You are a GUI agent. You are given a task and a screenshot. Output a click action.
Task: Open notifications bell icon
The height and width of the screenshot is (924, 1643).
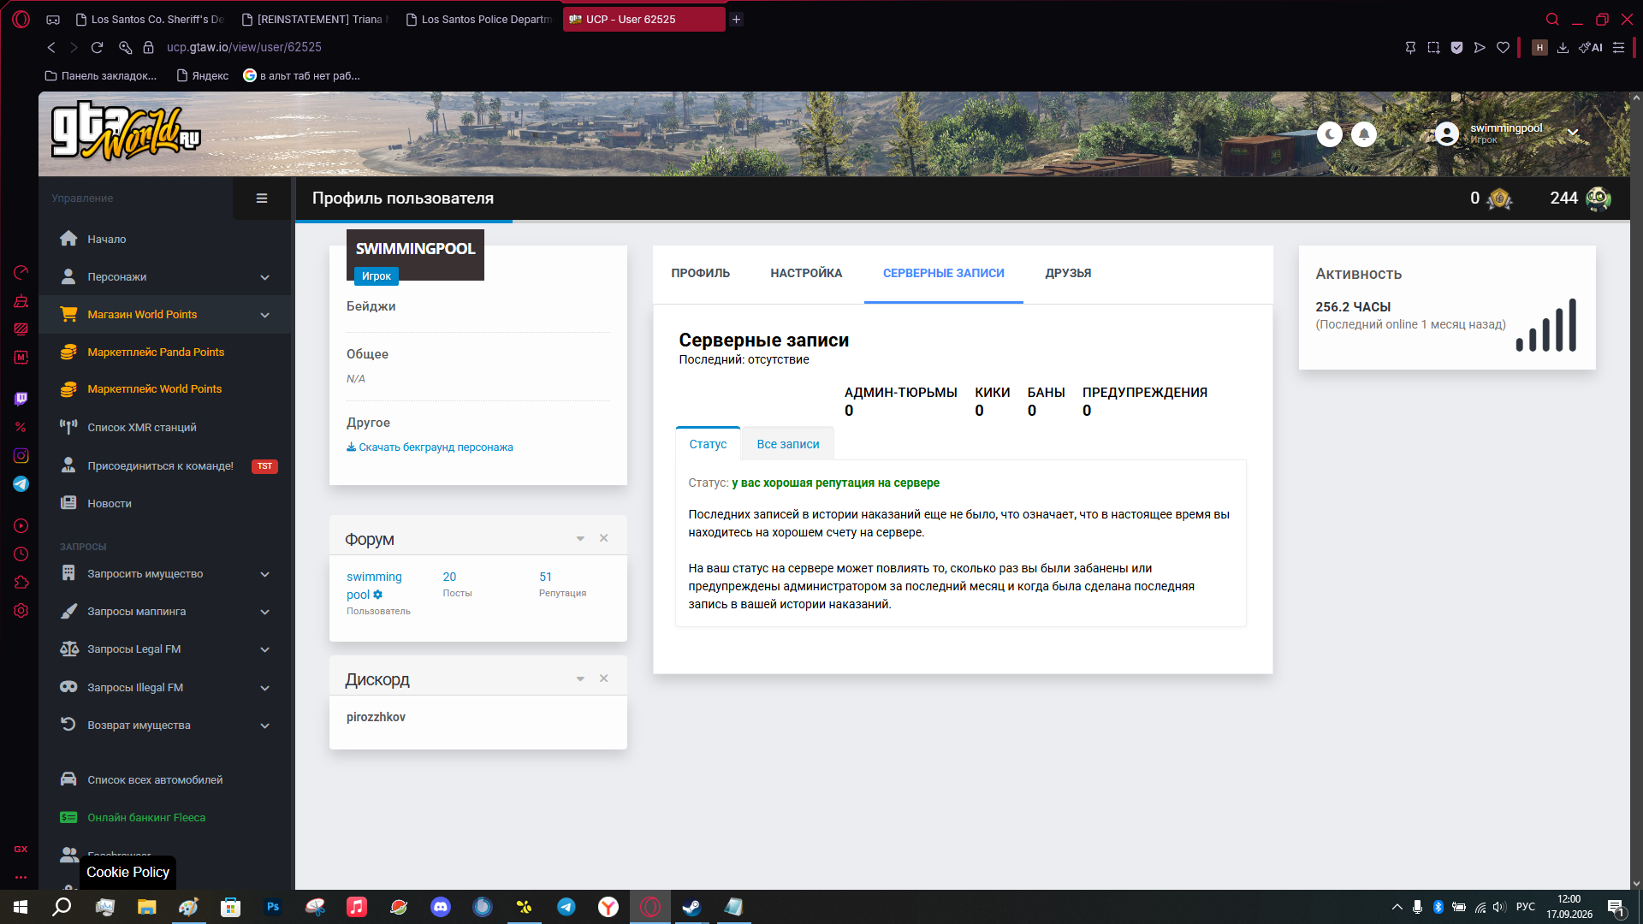(x=1364, y=134)
